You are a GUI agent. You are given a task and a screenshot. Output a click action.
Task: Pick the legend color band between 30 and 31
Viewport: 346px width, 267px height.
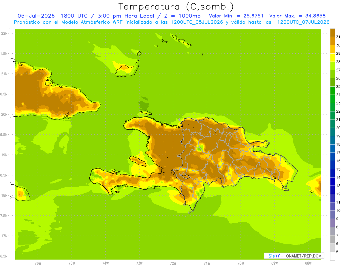[x=332, y=41]
